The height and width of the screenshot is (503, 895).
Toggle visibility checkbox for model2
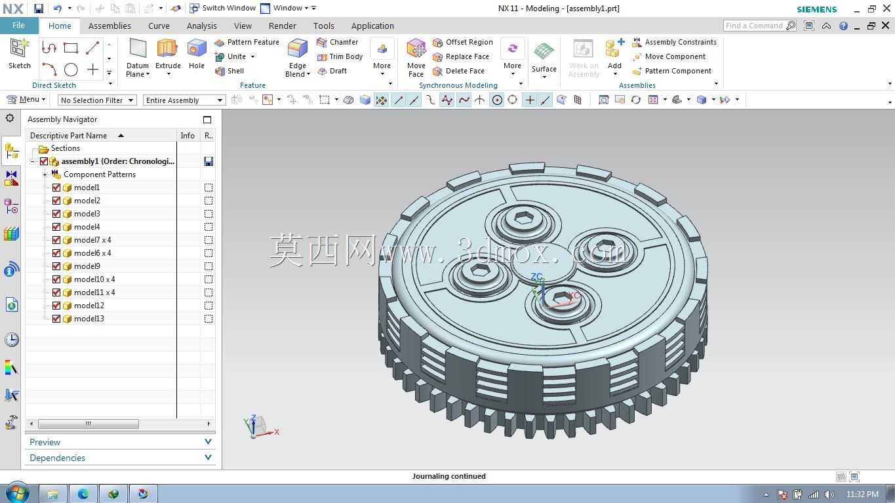pos(56,201)
